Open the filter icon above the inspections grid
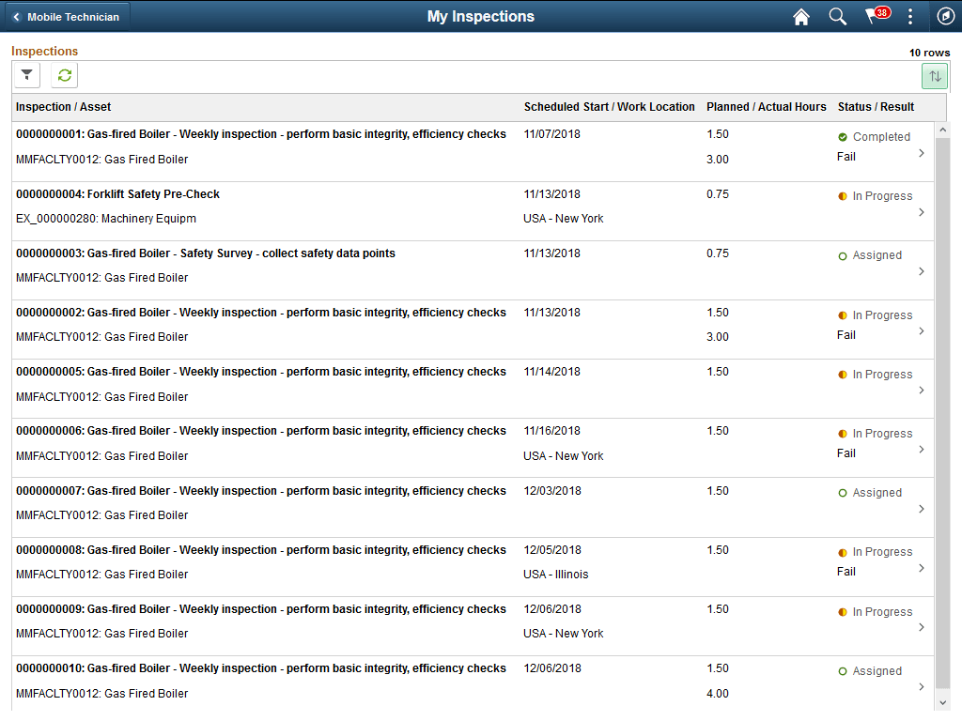The image size is (962, 721). (x=26, y=75)
